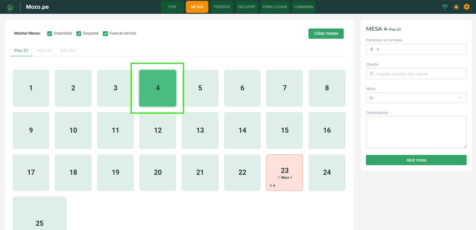Open the SALON 1 tab
Image resolution: width=476 pixels, height=230 pixels.
(x=69, y=50)
